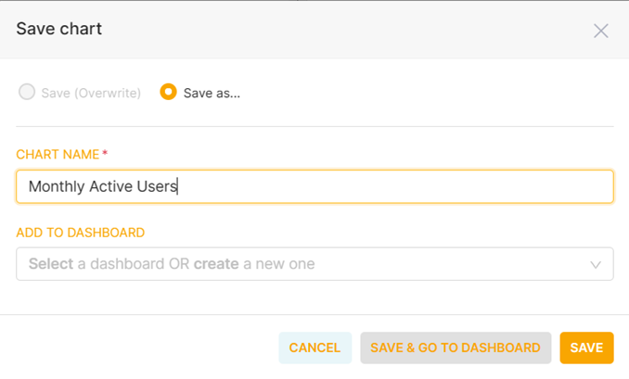This screenshot has height=379, width=629.
Task: Choose the Save as... radio option
Action: point(168,92)
